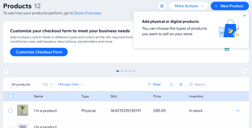252x128 pixels.
Task: Click the £85.00 price cell
Action: tap(160, 111)
